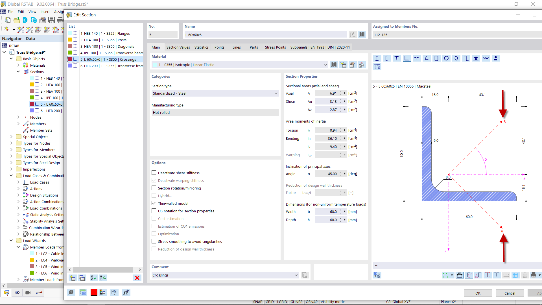The image size is (542, 305).
Task: Select the channel section shape icon
Action: [x=387, y=58]
